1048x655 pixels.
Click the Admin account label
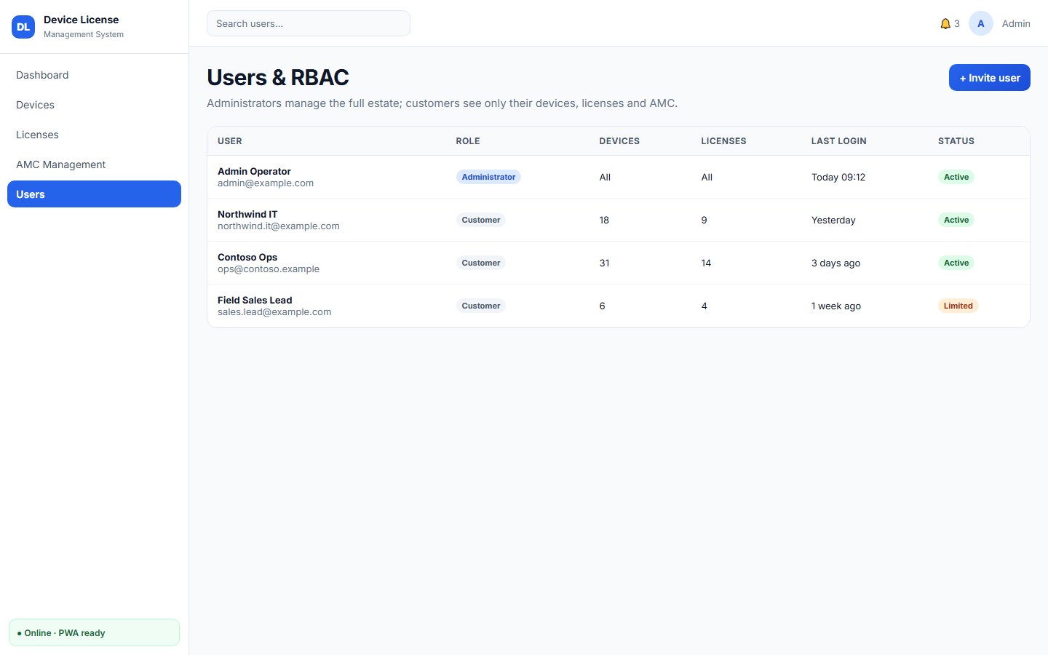[1016, 24]
